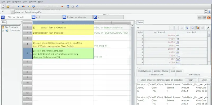Screen dimensions: 212x105
Task: Click column A header in grid
Action: click(x=63, y=23)
